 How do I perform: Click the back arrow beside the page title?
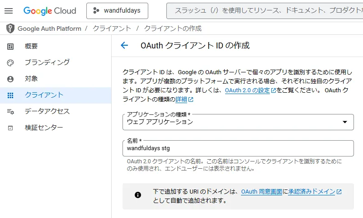coord(124,45)
